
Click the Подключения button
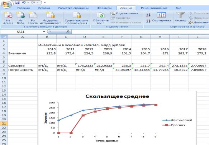(x=124, y=13)
